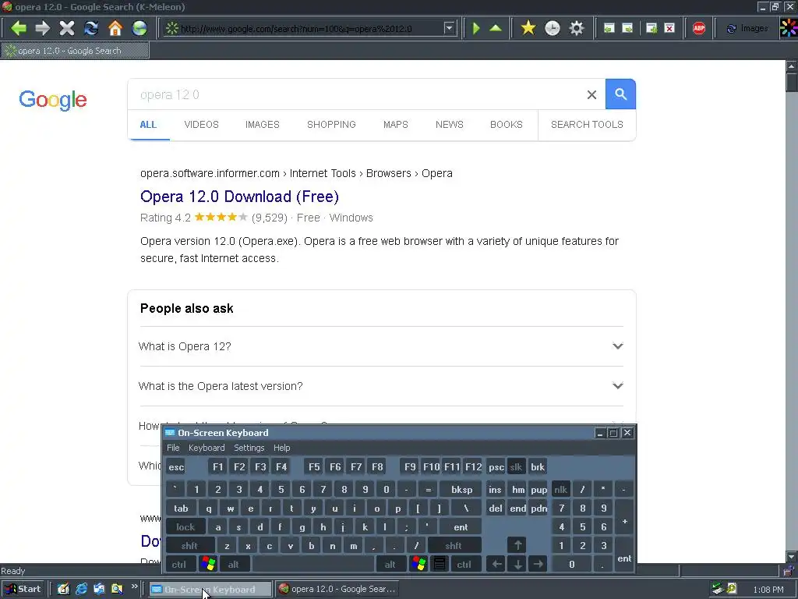Viewport: 798px width, 599px height.
Task: Toggle the ABP ad blocker icon
Action: (699, 28)
